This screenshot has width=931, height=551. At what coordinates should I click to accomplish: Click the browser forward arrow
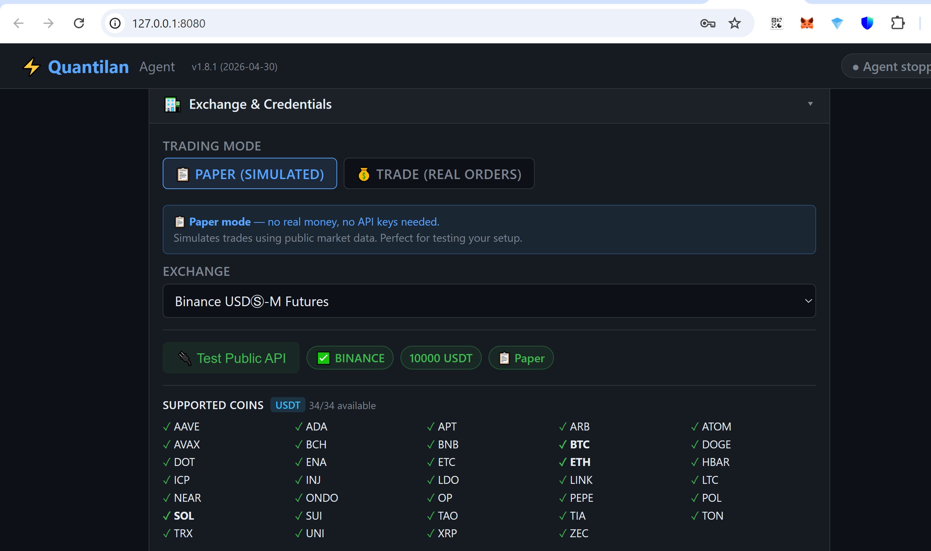pyautogui.click(x=49, y=23)
